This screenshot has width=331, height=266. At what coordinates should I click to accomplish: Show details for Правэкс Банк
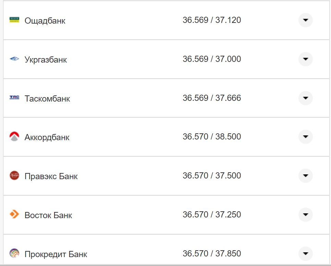point(305,176)
